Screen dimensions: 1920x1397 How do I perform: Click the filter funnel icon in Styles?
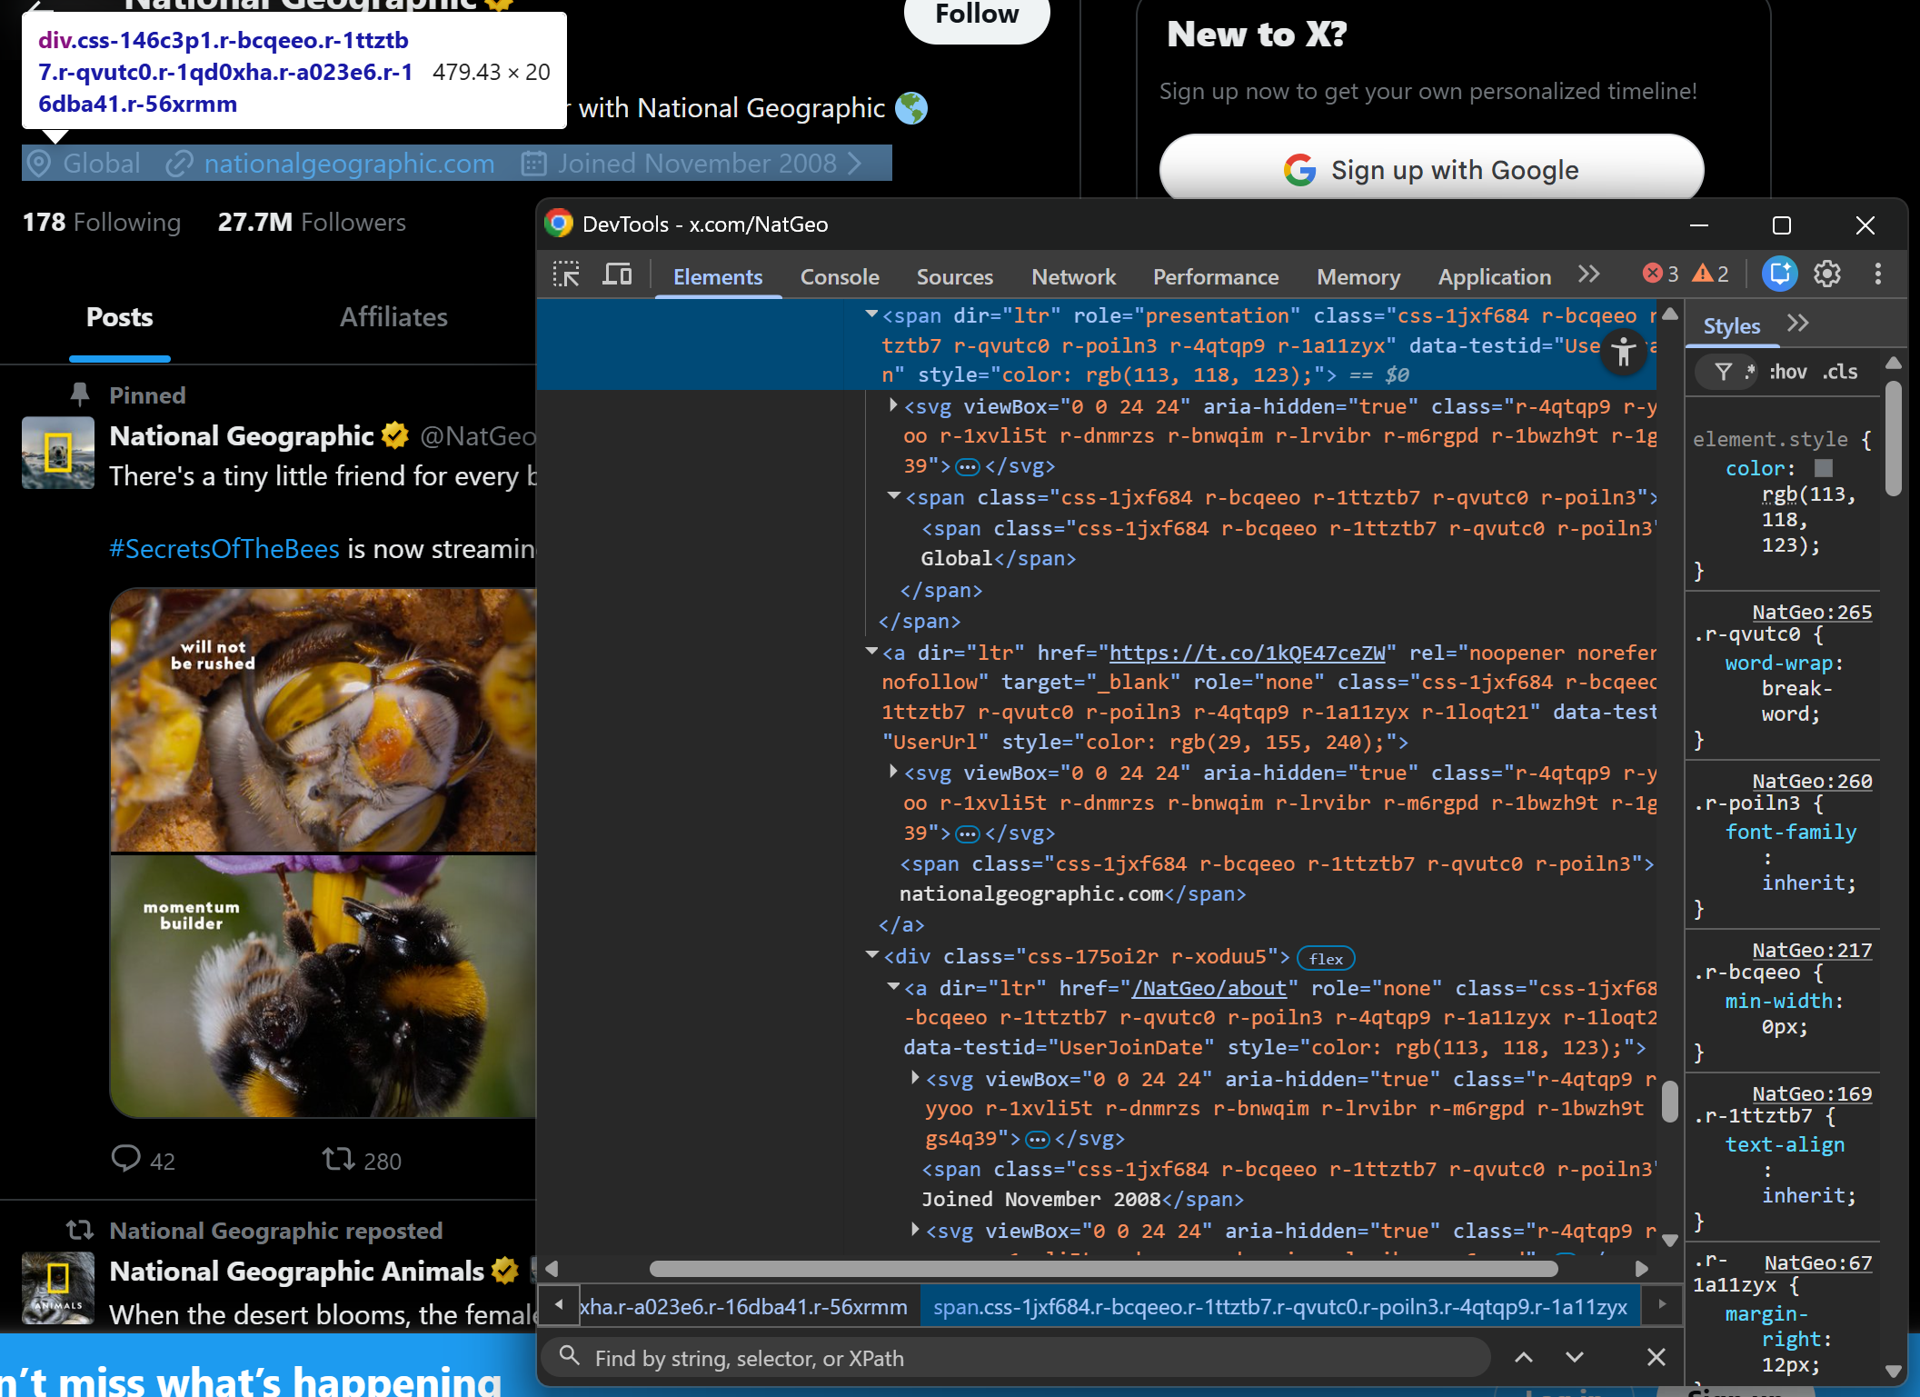[x=1723, y=372]
